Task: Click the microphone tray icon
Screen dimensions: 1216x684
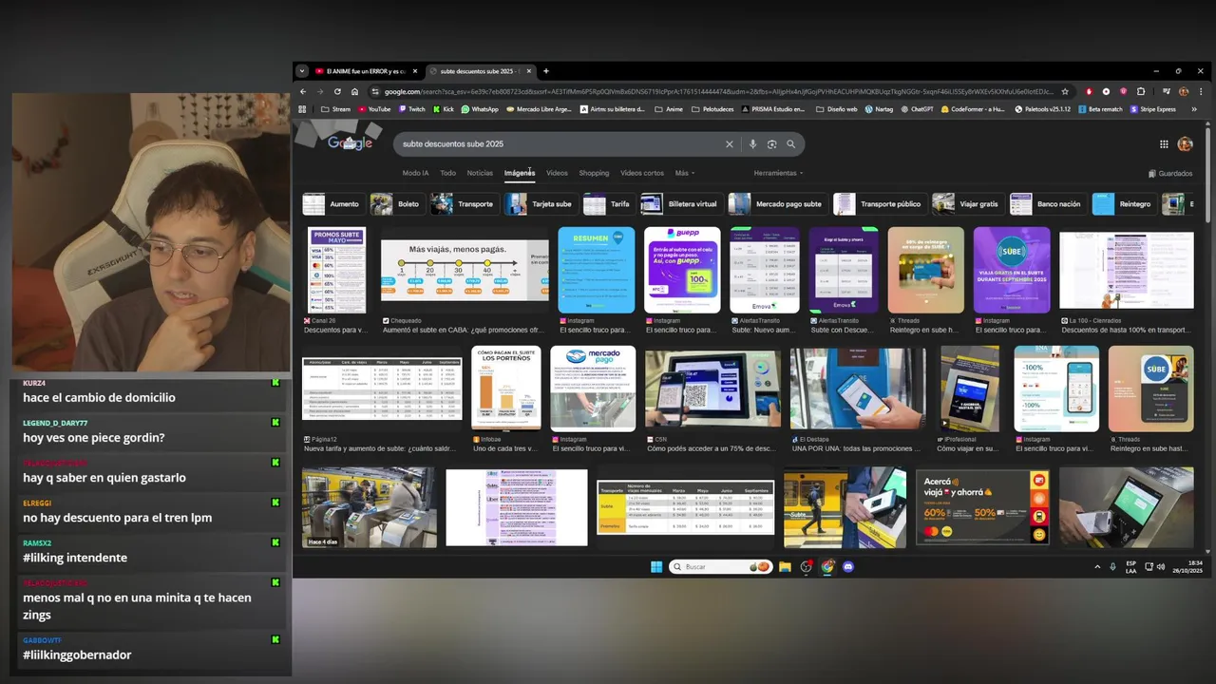Action: tap(1113, 566)
